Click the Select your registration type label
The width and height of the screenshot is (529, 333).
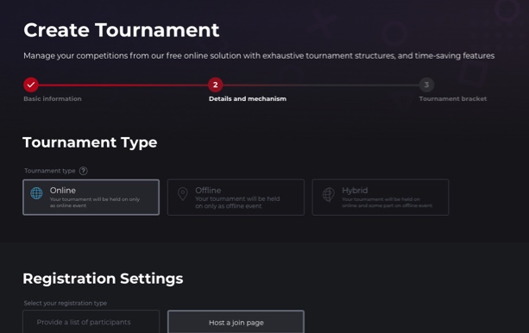pos(66,303)
